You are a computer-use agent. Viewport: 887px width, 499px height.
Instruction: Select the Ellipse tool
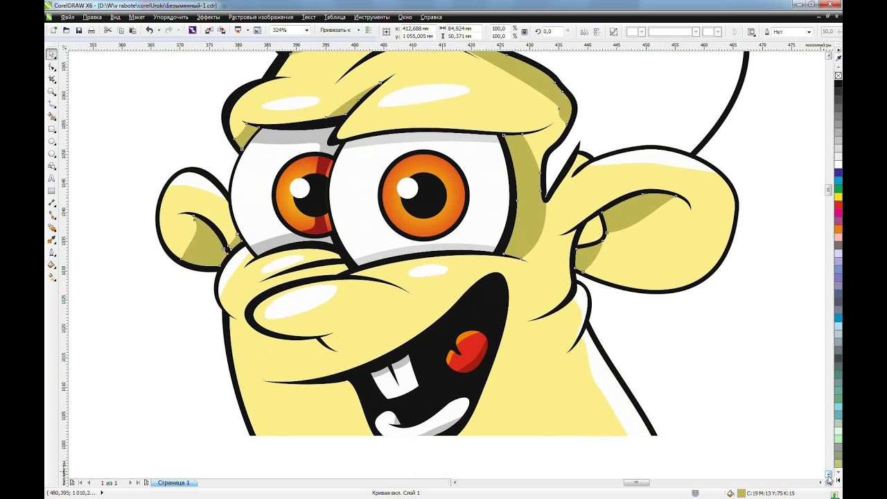pos(52,142)
